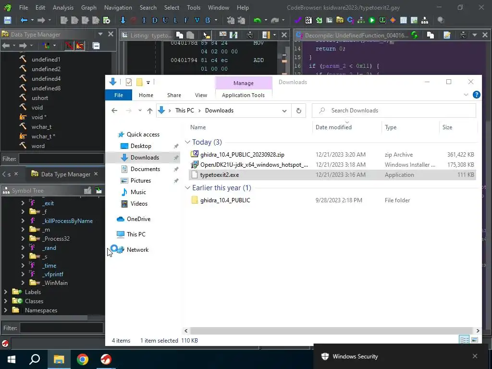Click the Decompile export edit note icon
This screenshot has width=492, height=369.
[x=447, y=35]
